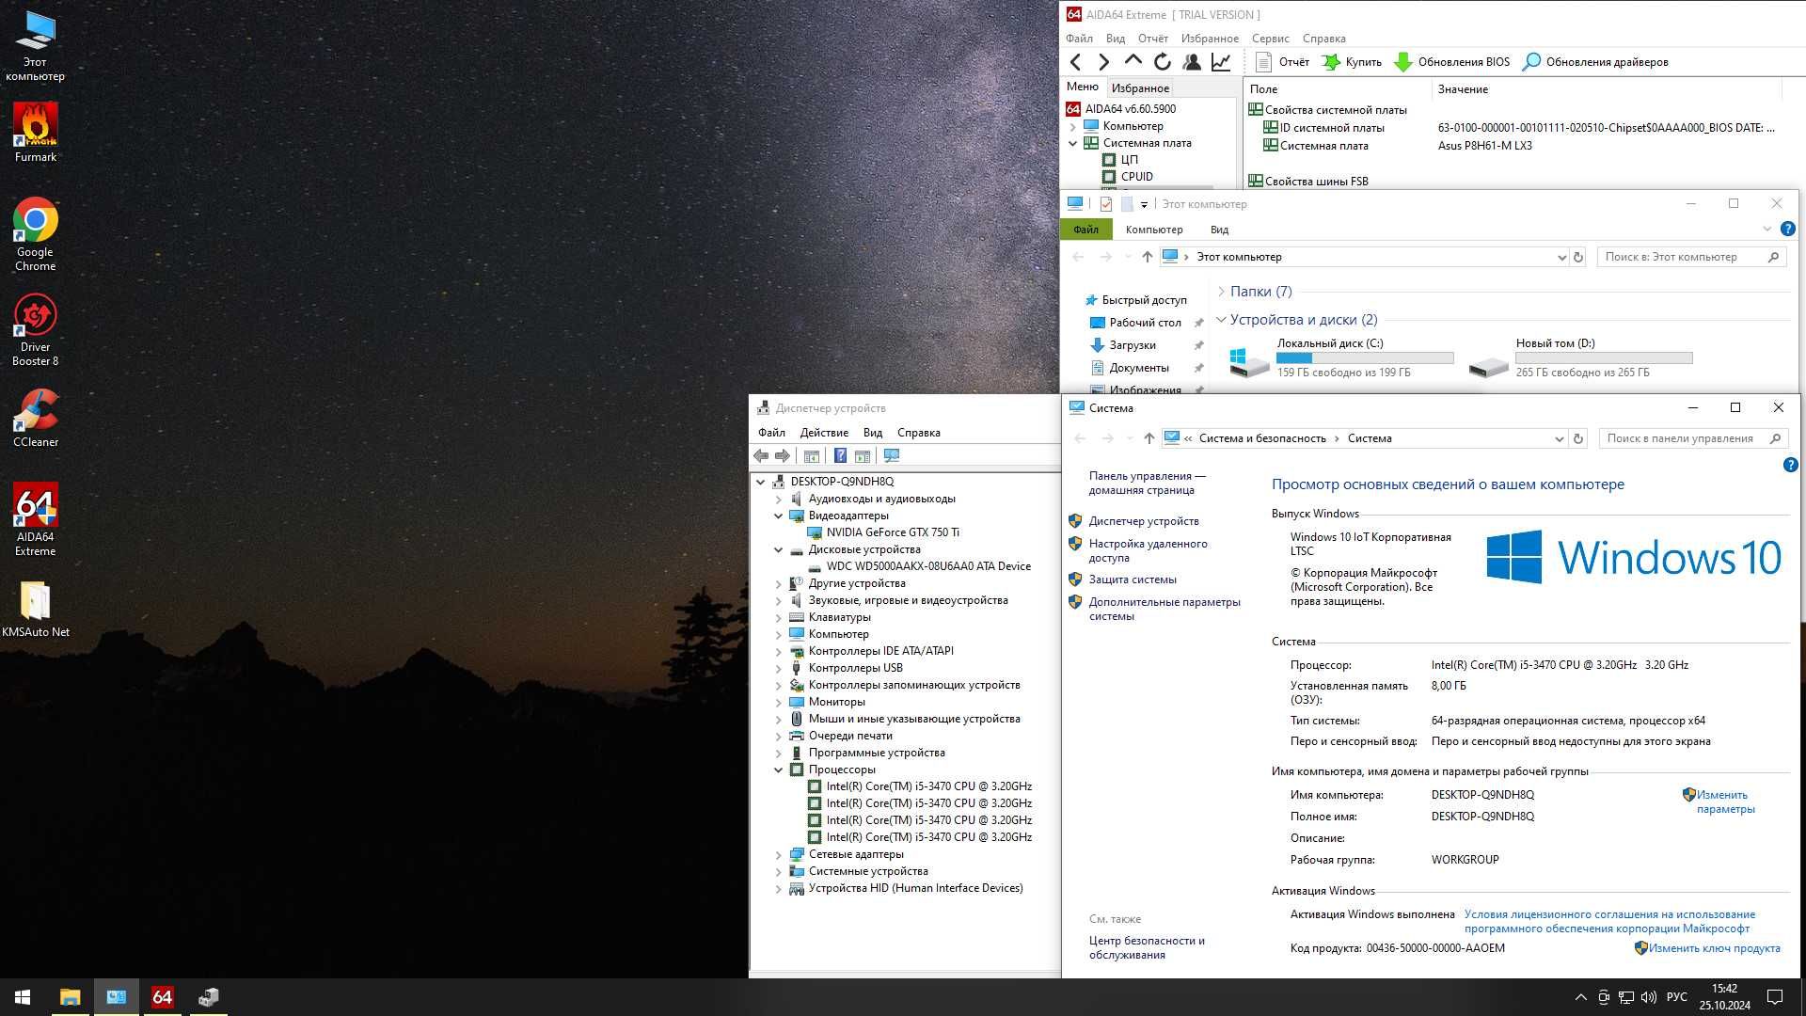Open CCleaner desktop shortcut
The width and height of the screenshot is (1806, 1016).
[36, 418]
